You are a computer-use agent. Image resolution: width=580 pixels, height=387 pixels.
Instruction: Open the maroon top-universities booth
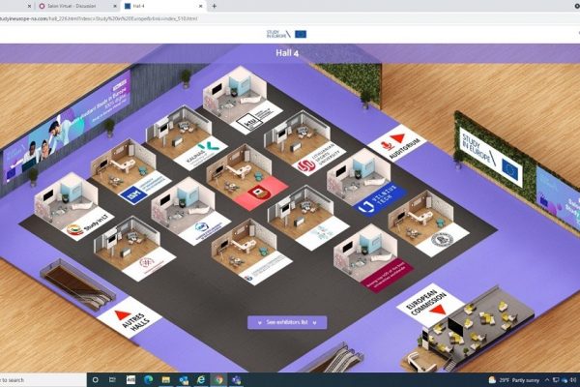(373, 258)
